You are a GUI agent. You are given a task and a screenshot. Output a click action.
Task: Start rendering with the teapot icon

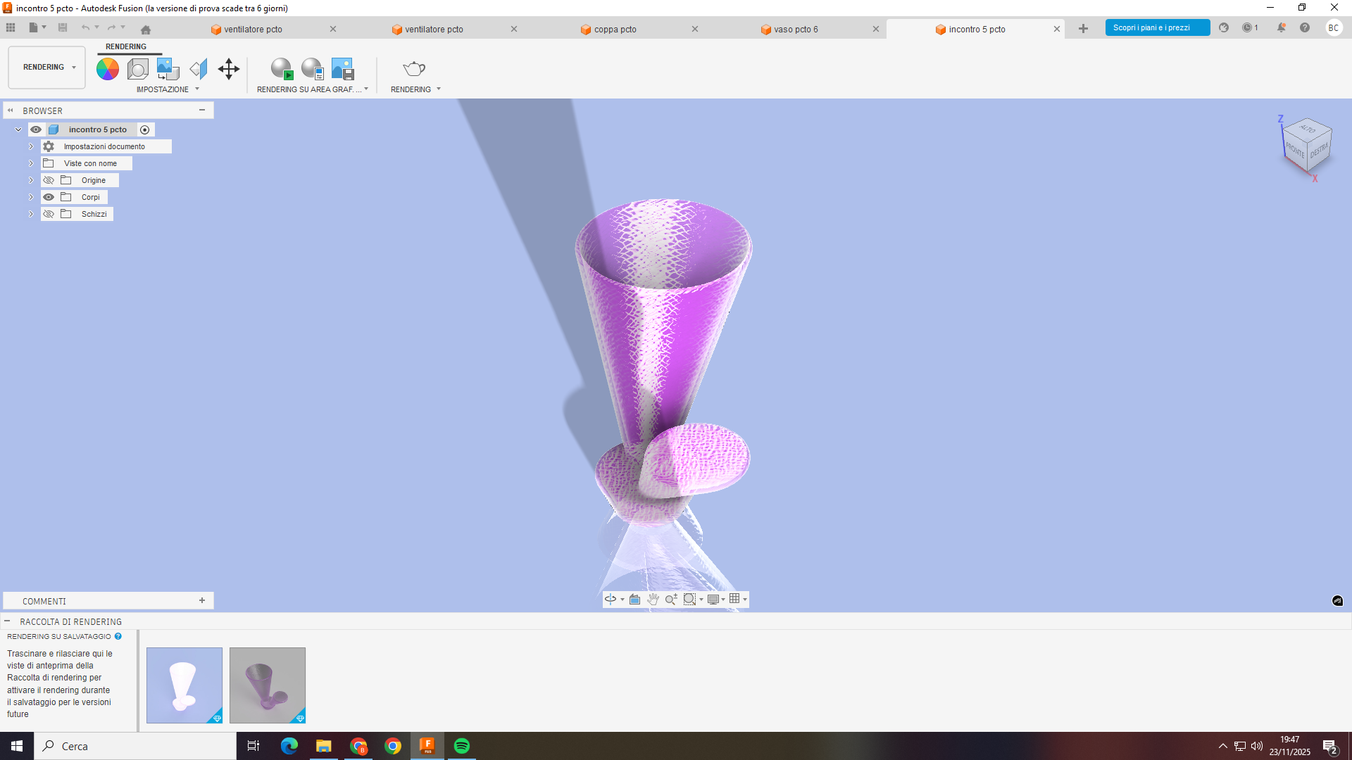click(413, 68)
